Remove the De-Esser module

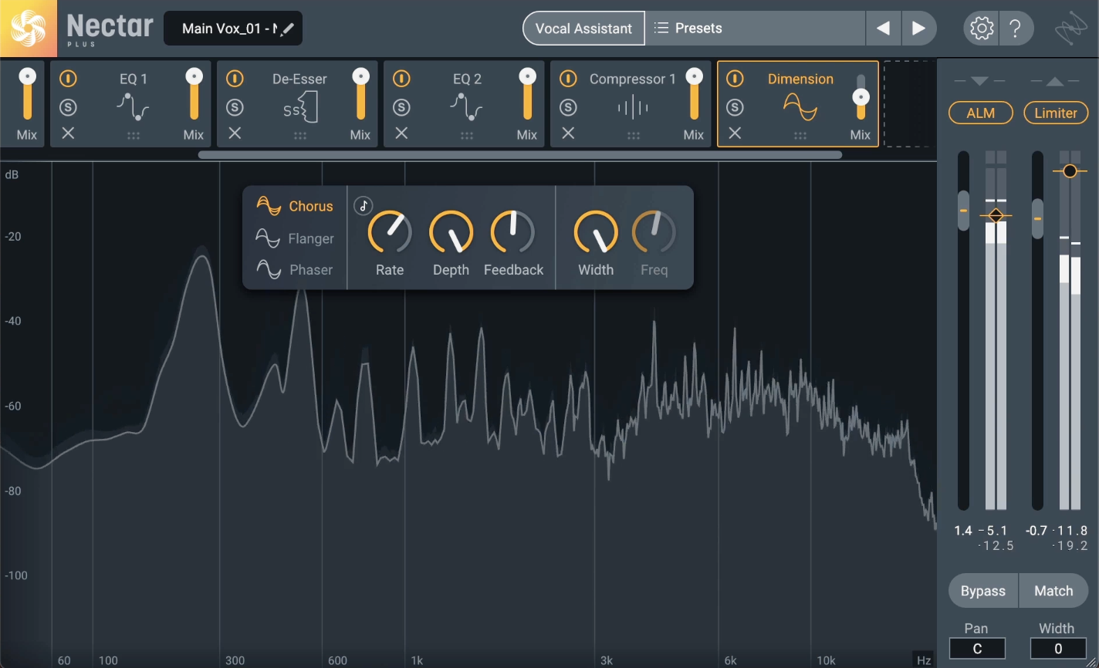coord(235,133)
